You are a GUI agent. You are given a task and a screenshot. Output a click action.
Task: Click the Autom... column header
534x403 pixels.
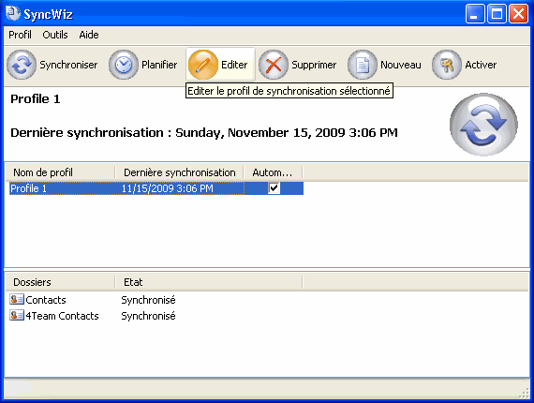[273, 172]
